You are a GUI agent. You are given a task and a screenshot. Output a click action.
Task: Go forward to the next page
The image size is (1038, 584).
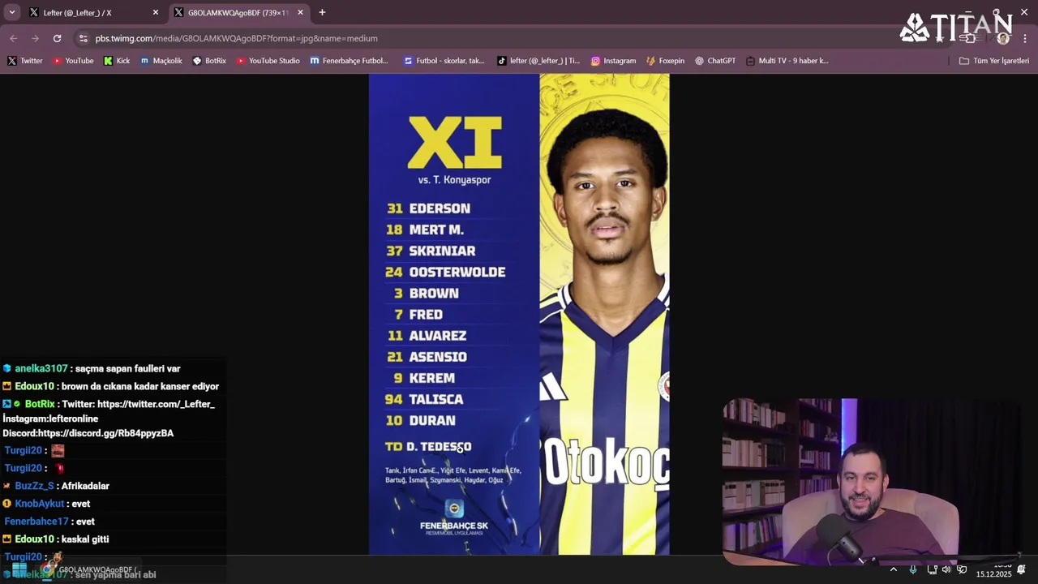pos(35,38)
